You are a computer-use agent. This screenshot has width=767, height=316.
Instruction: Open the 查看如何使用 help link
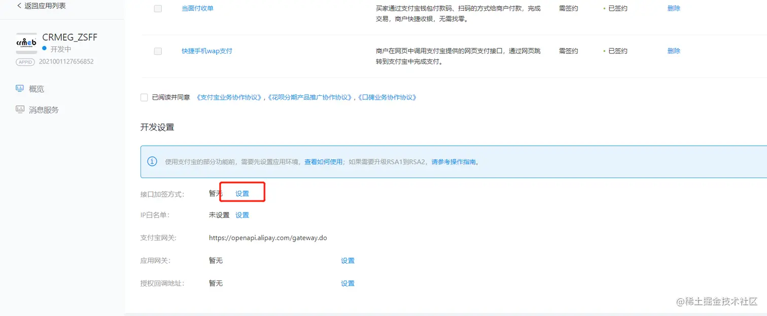323,162
